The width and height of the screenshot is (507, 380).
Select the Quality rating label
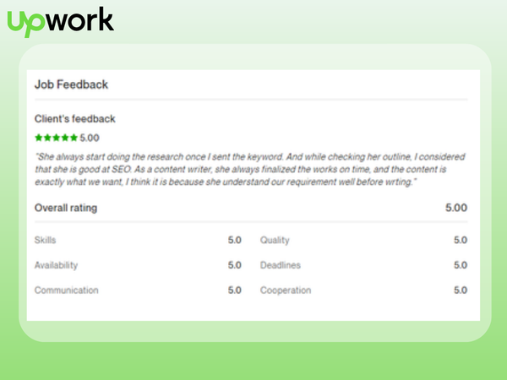[x=275, y=241]
